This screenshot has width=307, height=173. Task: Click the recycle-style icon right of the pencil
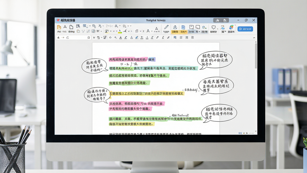pyautogui.click(x=175, y=27)
